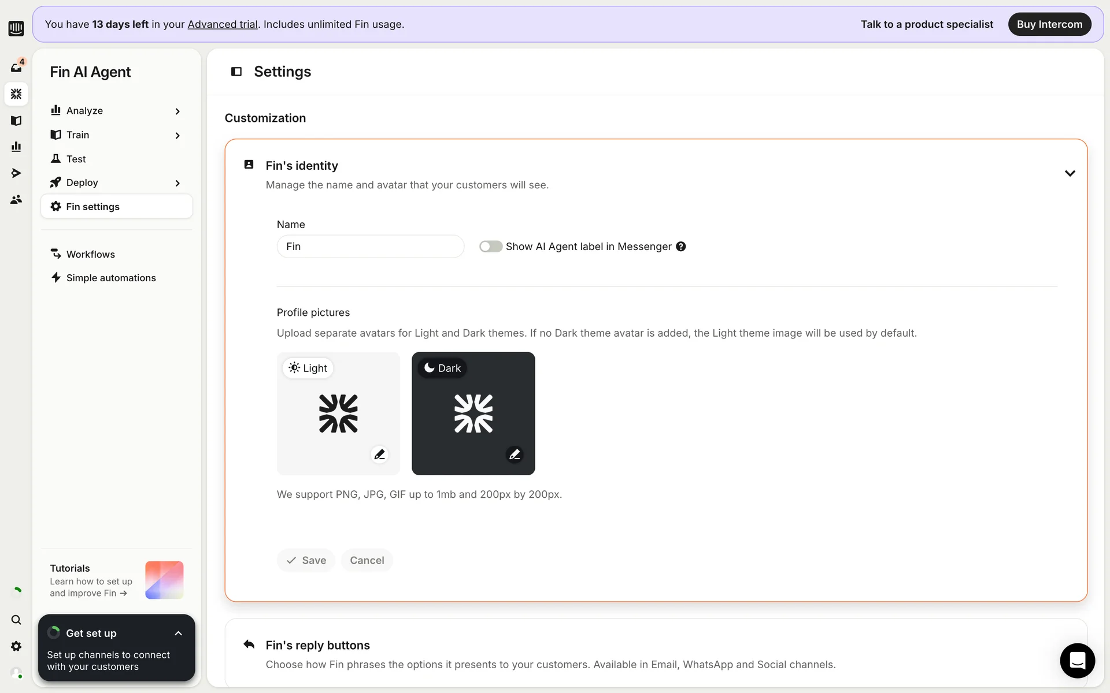Collapse the Fin's identity section chevron

[x=1070, y=173]
